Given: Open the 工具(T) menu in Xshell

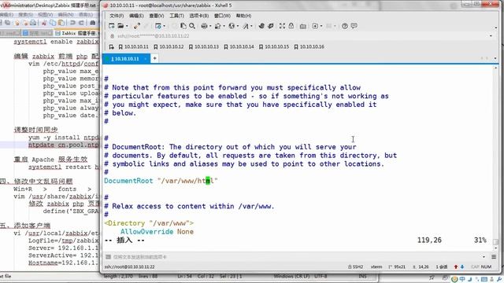Looking at the screenshot, I should click(176, 16).
